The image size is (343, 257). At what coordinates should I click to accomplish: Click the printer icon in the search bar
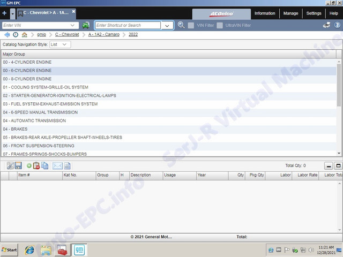326,25
